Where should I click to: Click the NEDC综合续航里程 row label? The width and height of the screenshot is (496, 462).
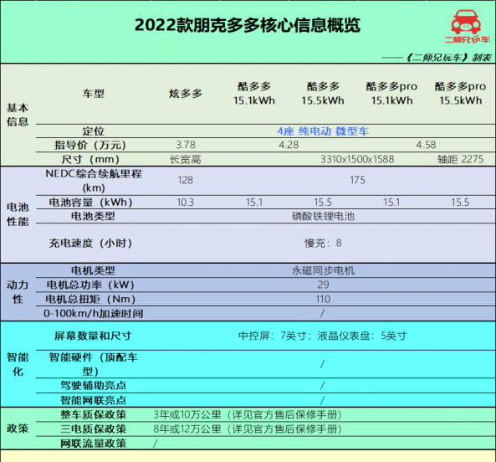click(94, 181)
